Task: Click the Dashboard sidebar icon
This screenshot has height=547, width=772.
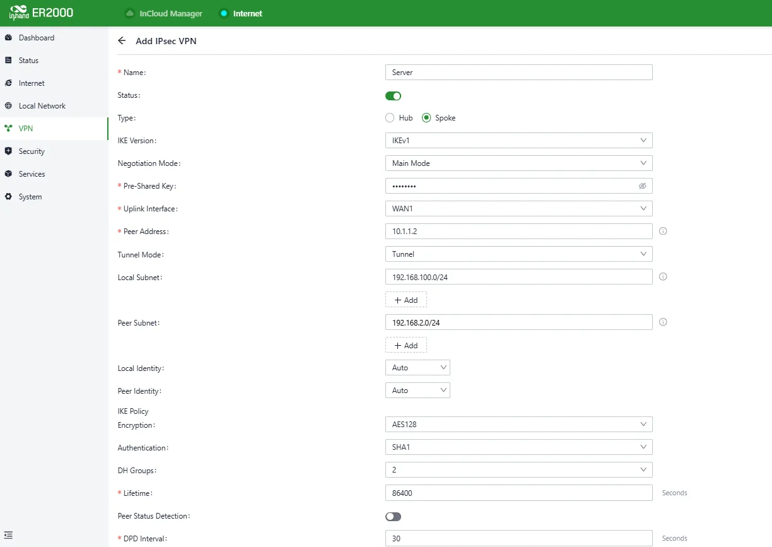Action: coord(8,38)
